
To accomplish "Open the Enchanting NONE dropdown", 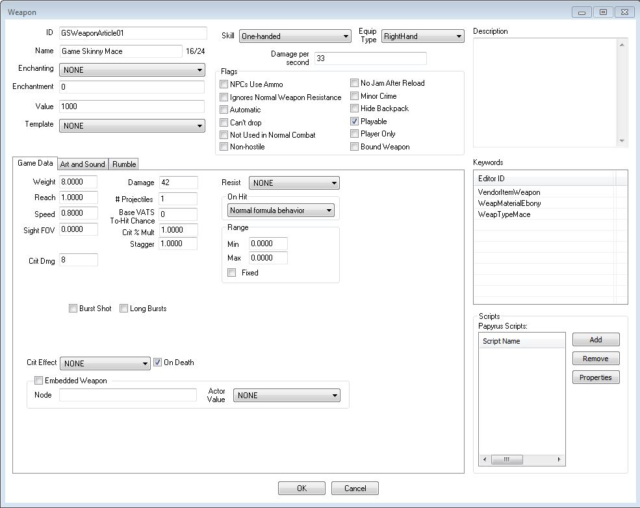I will [x=133, y=70].
